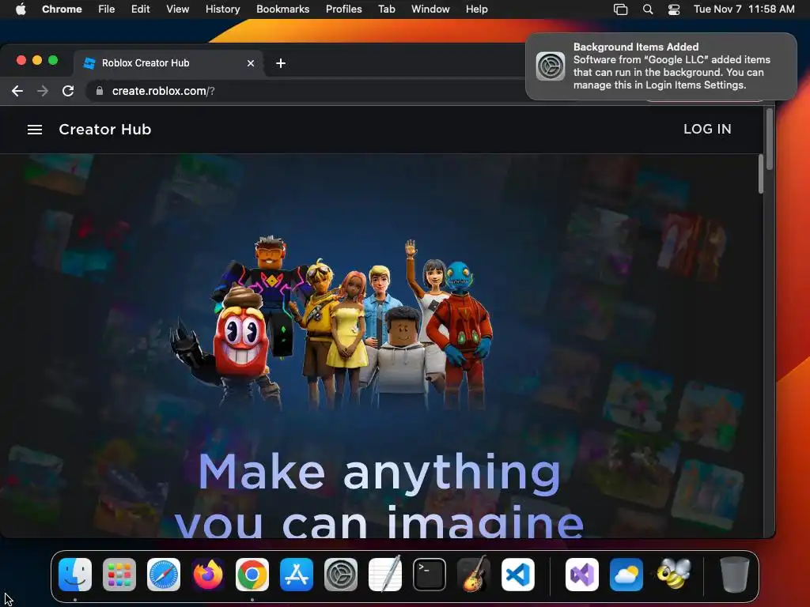Click the LOG IN button

click(x=707, y=129)
